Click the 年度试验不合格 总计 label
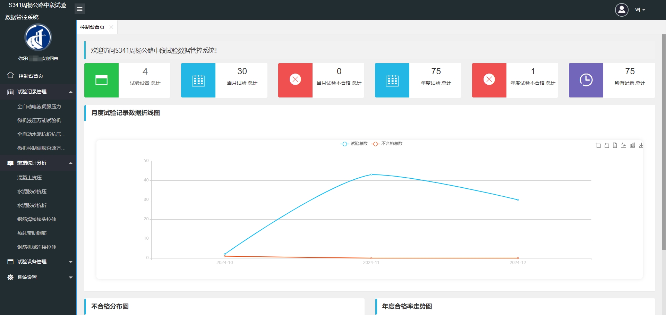This screenshot has width=666, height=315. tap(533, 83)
